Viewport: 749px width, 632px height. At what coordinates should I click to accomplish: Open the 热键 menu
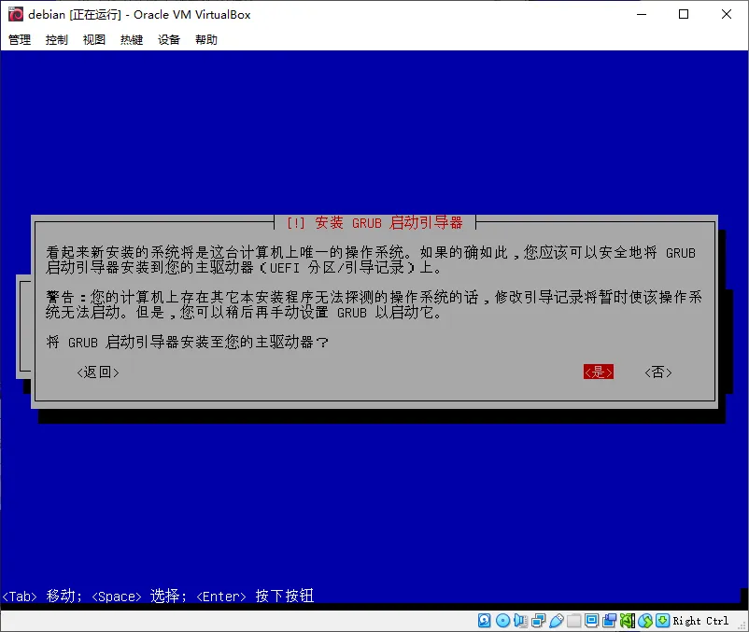coord(132,39)
